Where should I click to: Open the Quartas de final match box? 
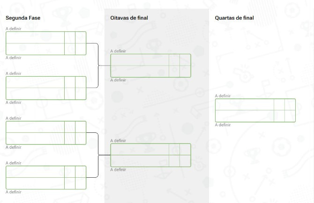[255, 110]
